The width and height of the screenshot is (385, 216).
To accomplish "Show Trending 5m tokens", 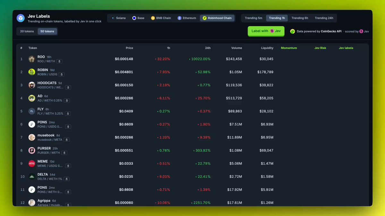I will [x=253, y=18].
